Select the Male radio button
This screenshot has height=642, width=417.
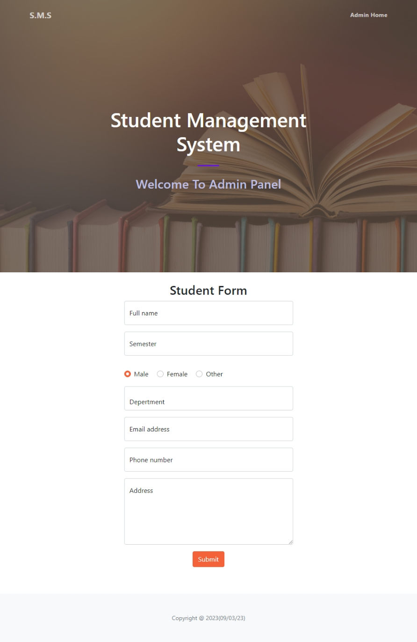[x=127, y=374]
